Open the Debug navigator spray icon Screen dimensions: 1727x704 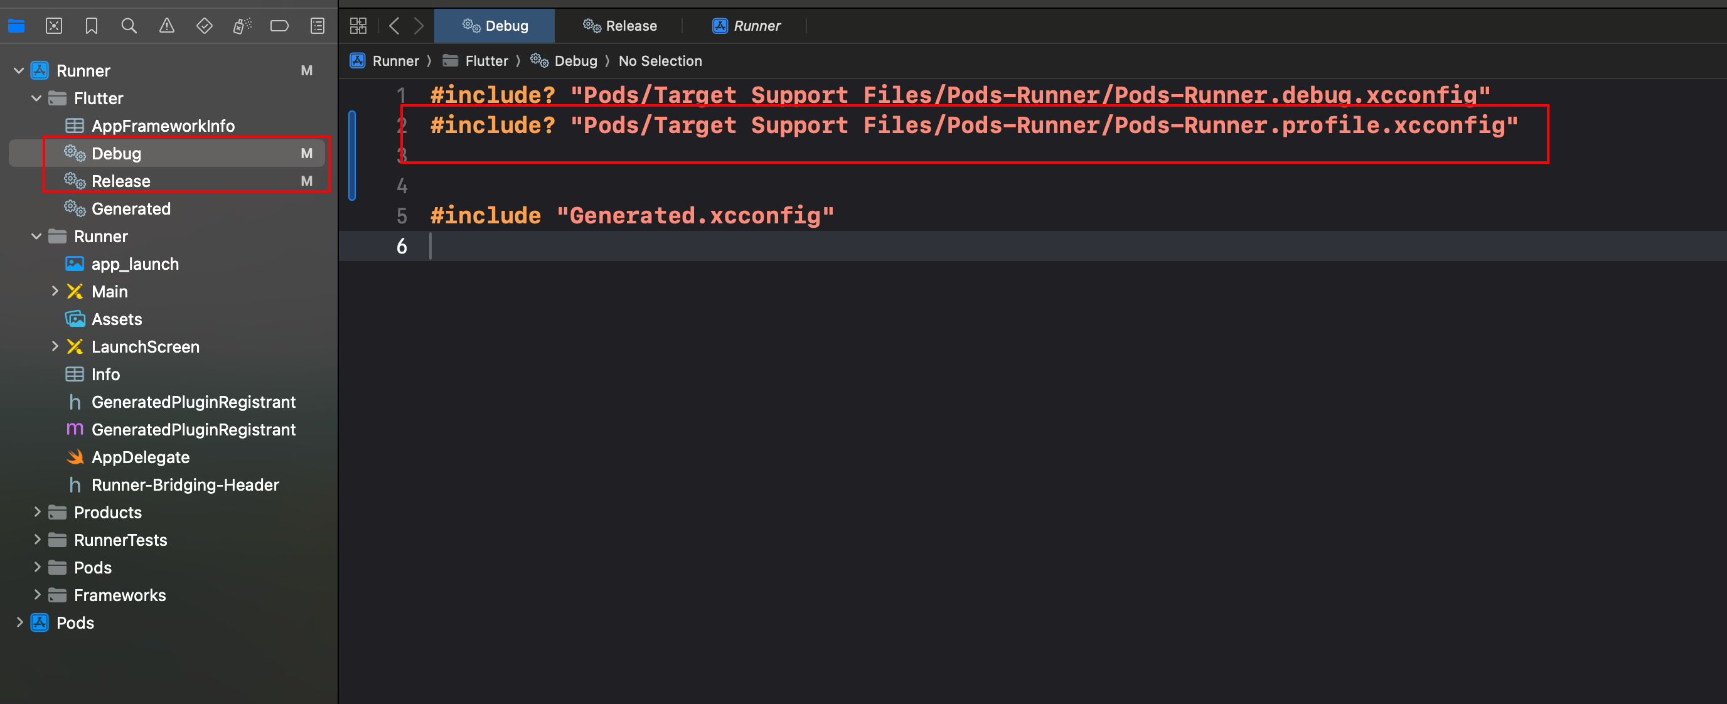242,26
